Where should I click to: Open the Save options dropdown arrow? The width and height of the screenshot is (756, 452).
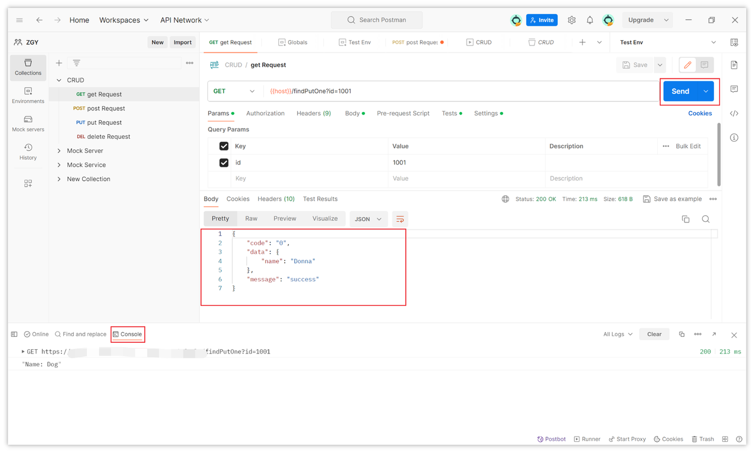click(660, 65)
